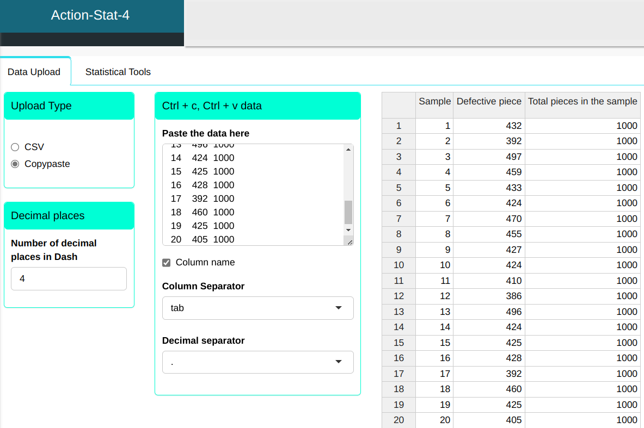Click the Defective piece column header
644x428 pixels.
pos(489,101)
